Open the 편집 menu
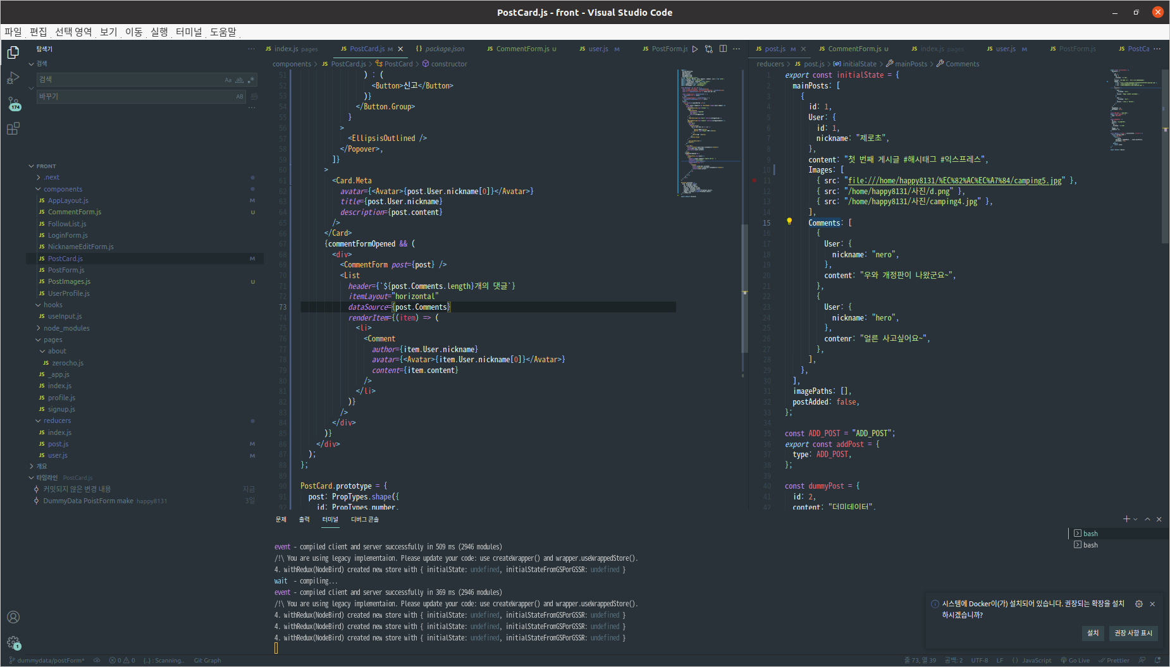Screen dimensions: 1170x667 (38, 32)
